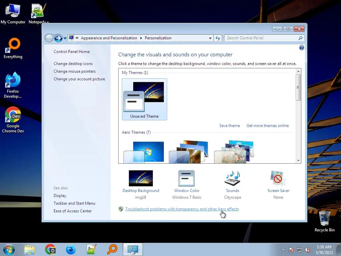Click Change mouse pointers link
The image size is (341, 256).
pos(75,71)
